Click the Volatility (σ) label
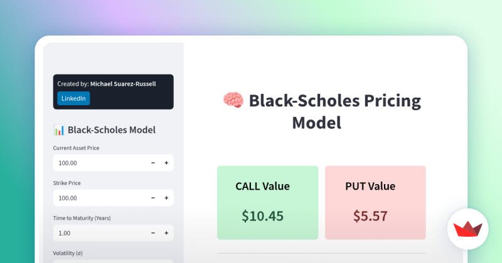 tap(71, 253)
